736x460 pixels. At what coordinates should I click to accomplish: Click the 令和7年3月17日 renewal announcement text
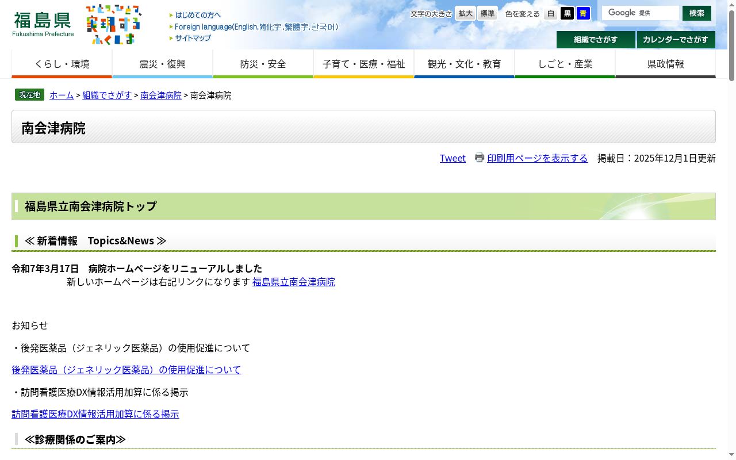(137, 269)
